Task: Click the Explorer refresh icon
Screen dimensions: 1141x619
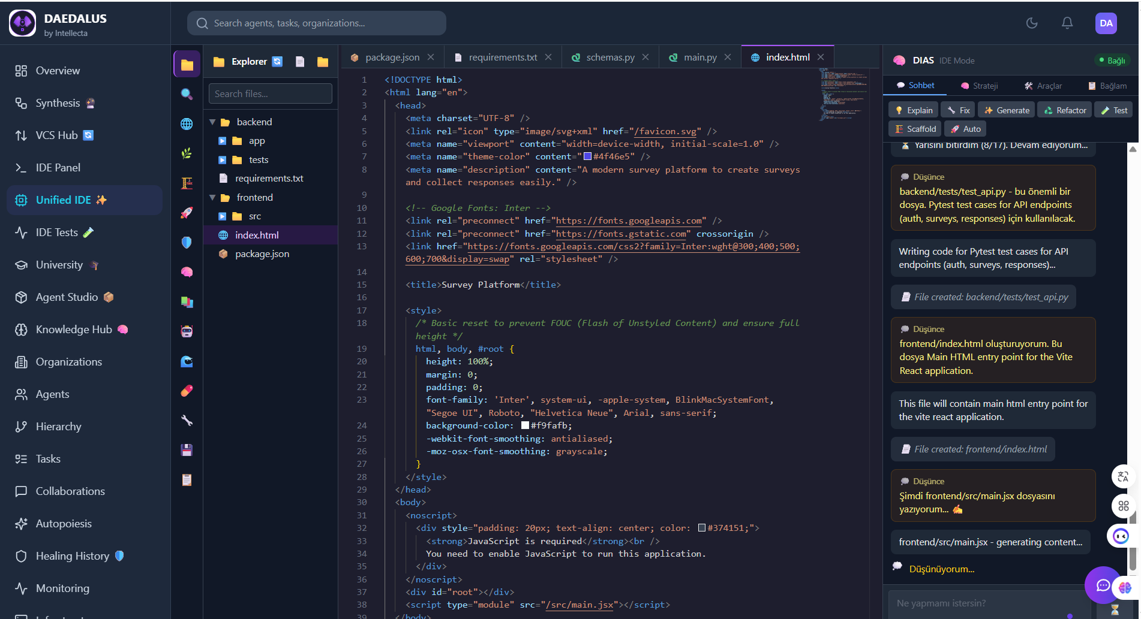Action: coord(277,62)
